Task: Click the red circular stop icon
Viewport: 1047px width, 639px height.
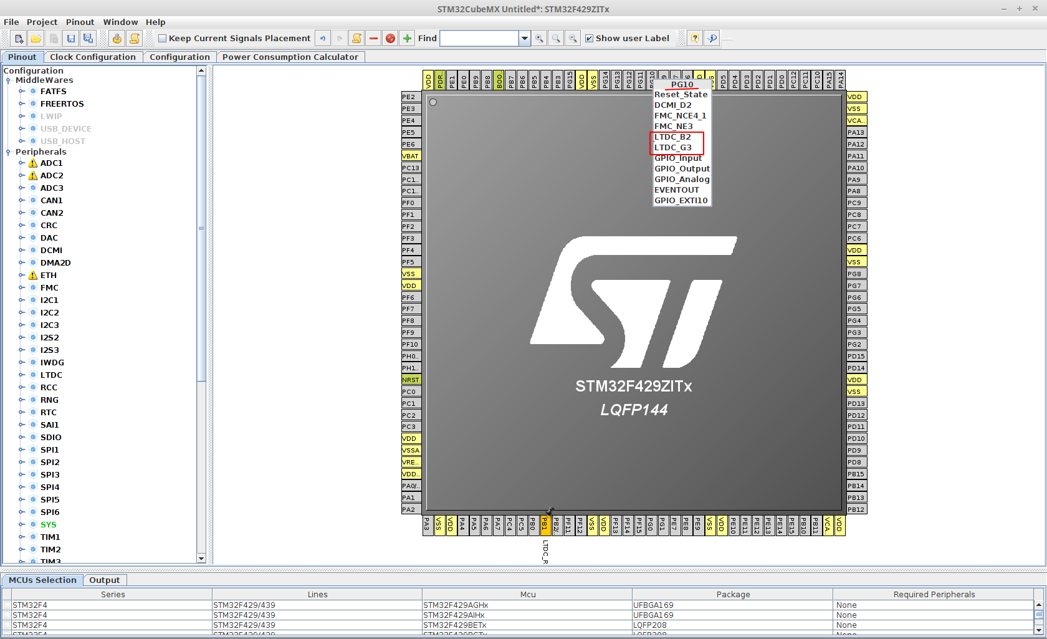Action: 390,39
